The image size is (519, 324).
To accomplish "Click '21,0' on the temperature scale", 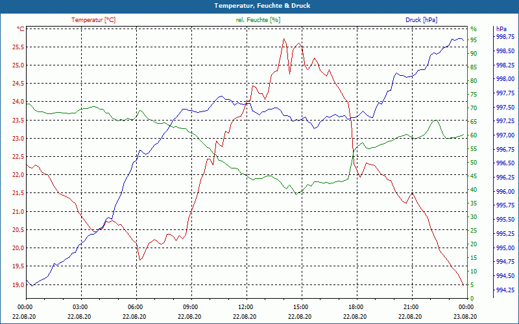I will (18, 211).
